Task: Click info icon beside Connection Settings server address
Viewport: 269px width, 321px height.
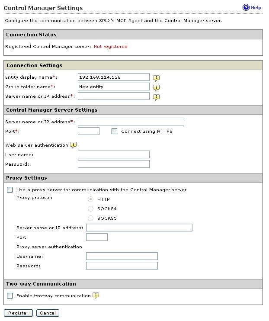Action: click(157, 97)
